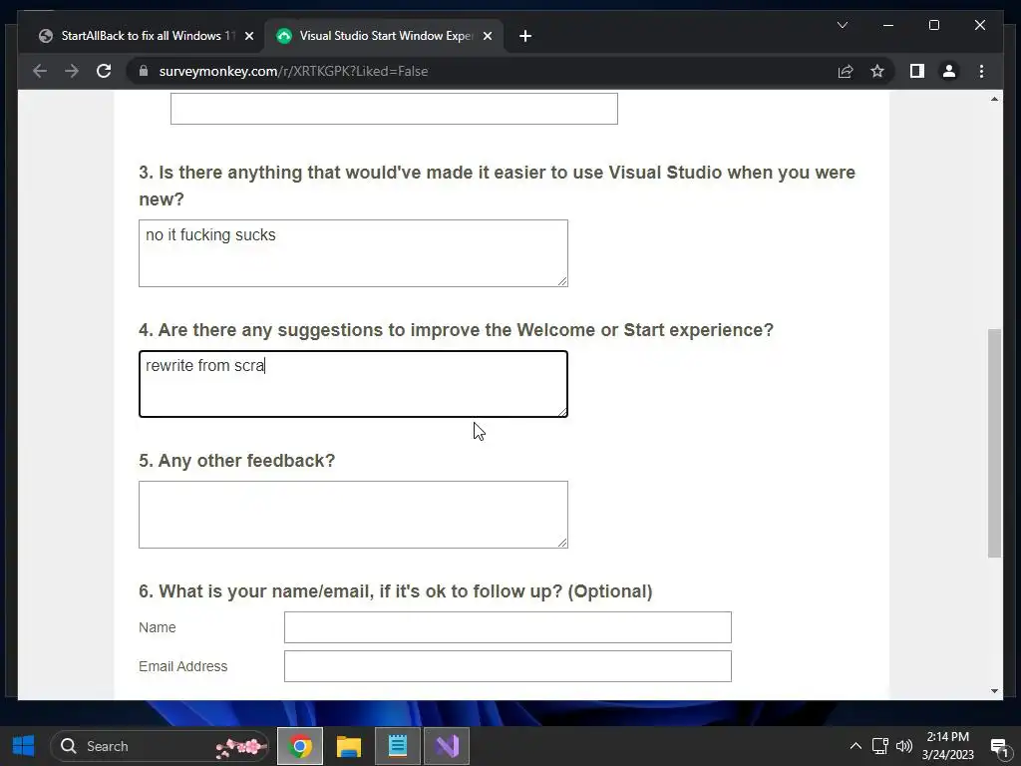Screen dimensions: 1021x766
Task: Close the StartAllBack tab
Action: [248, 36]
